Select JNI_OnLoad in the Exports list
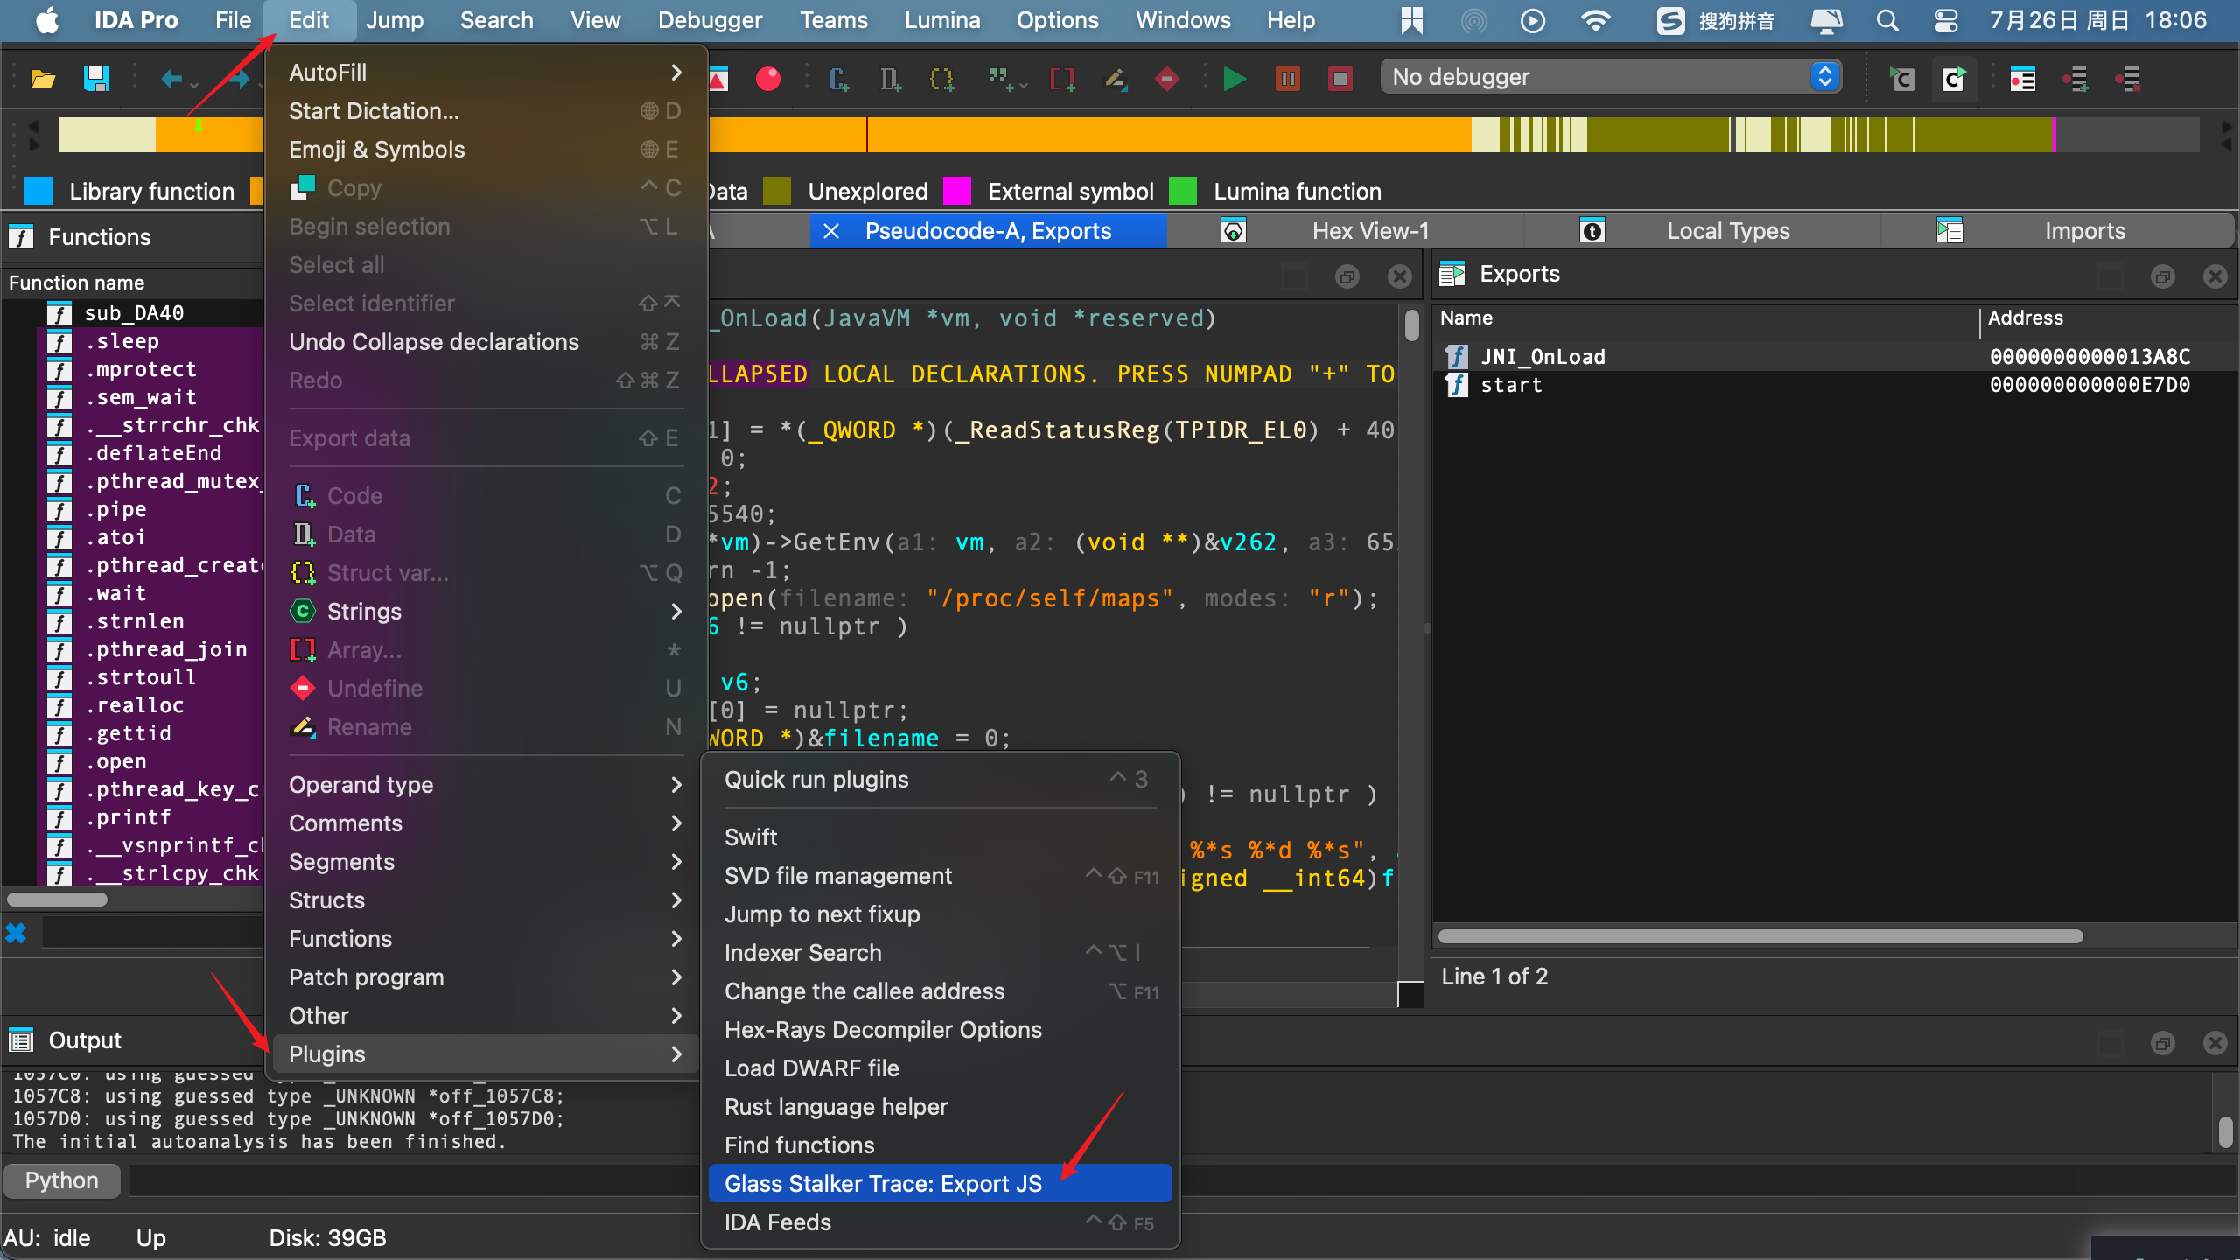This screenshot has height=1260, width=2240. tap(1834, 357)
